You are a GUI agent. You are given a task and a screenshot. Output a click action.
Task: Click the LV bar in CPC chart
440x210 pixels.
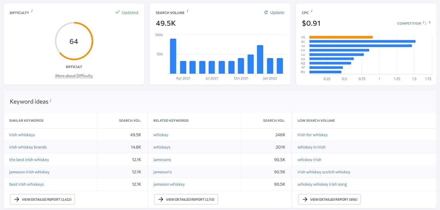pyautogui.click(x=361, y=46)
